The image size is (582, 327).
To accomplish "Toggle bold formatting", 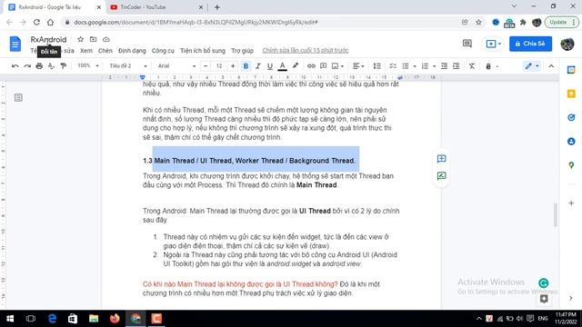I will coord(246,66).
